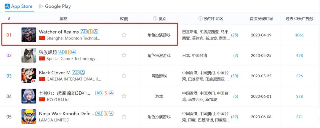Click App Store badge beside Black Clover M
320x128 pixels.
82,73
